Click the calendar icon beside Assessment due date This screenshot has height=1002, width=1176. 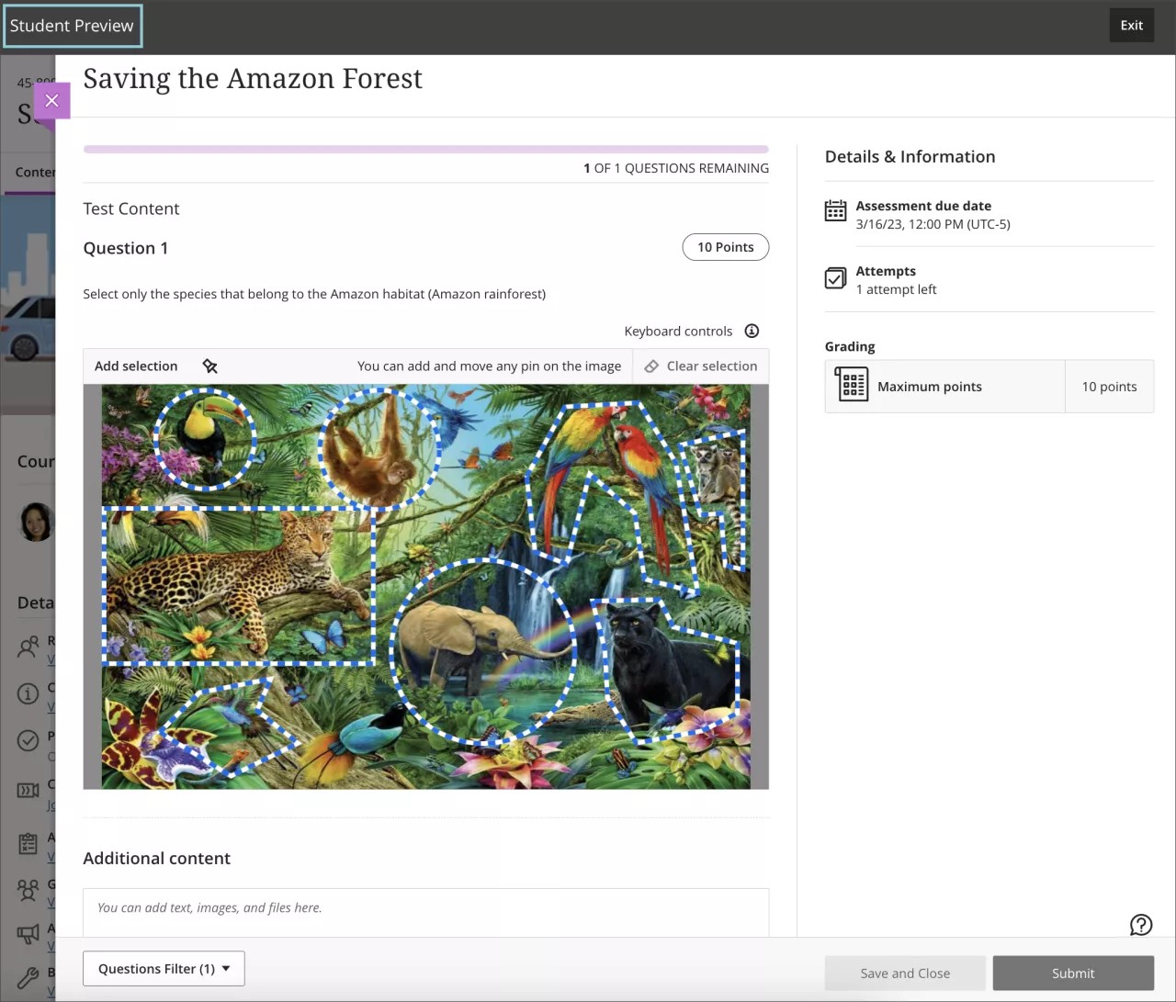(x=835, y=210)
